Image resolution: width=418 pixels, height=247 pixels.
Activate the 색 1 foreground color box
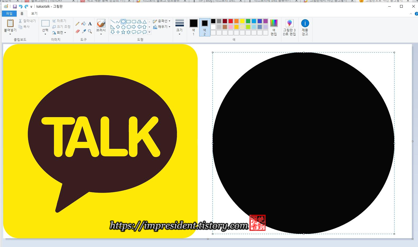click(193, 27)
